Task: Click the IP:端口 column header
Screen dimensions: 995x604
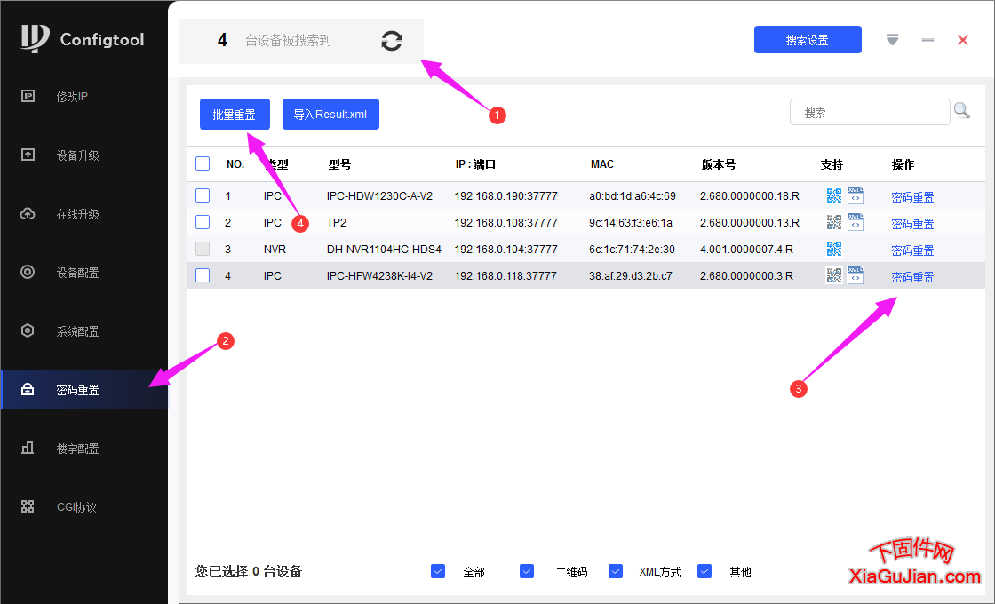Action: click(475, 164)
